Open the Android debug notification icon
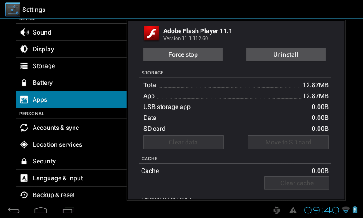The width and height of the screenshot is (363, 218). (277, 210)
